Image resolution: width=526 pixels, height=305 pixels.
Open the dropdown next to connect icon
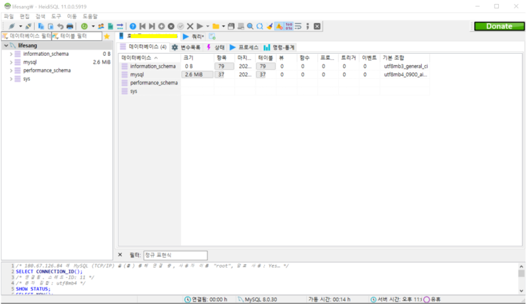click(x=20, y=26)
